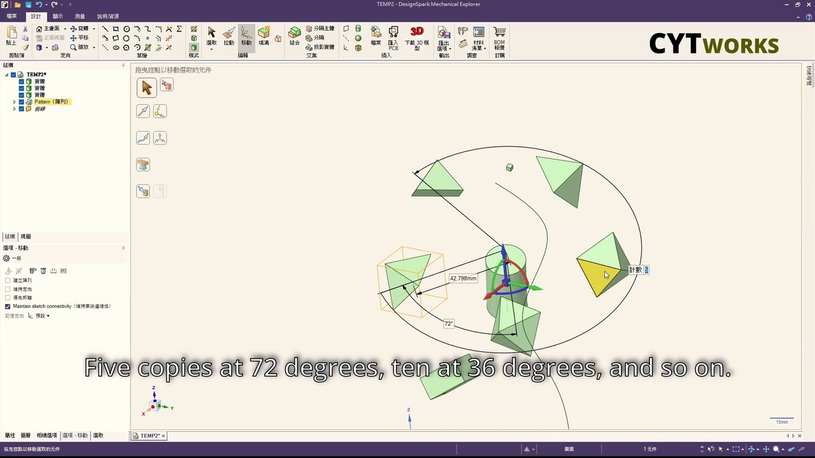Image resolution: width=815 pixels, height=458 pixels.
Task: Toggle the TEMP2* root visibility checkbox
Action: (x=13, y=74)
